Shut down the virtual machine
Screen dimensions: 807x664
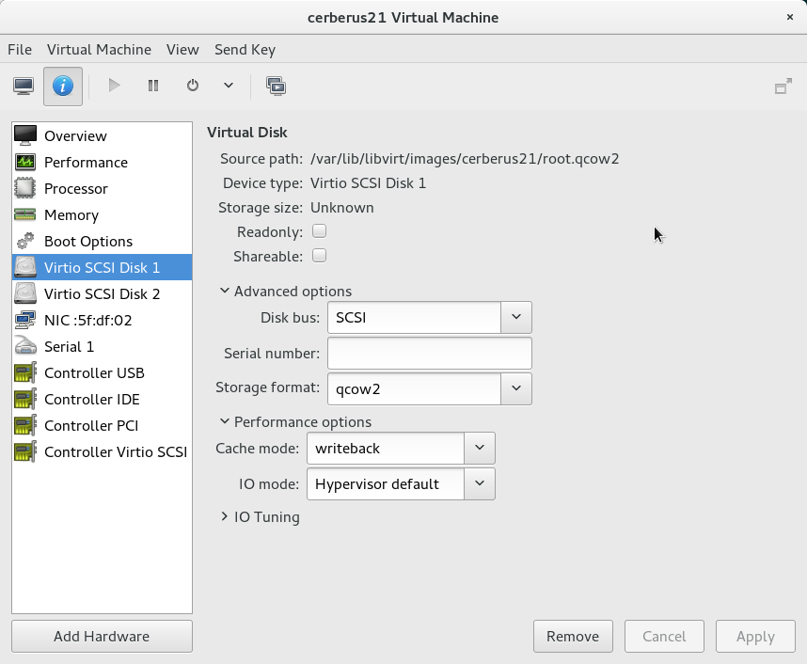193,86
